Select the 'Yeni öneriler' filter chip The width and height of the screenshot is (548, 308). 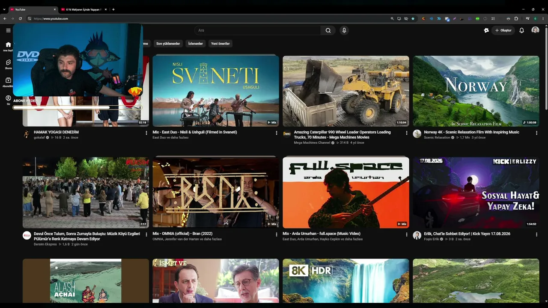point(220,44)
